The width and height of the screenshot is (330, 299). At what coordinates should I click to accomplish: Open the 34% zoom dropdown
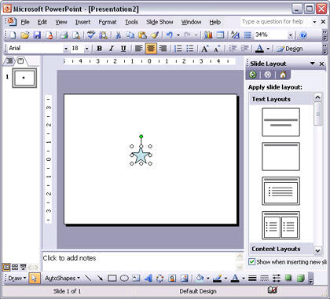tap(291, 35)
